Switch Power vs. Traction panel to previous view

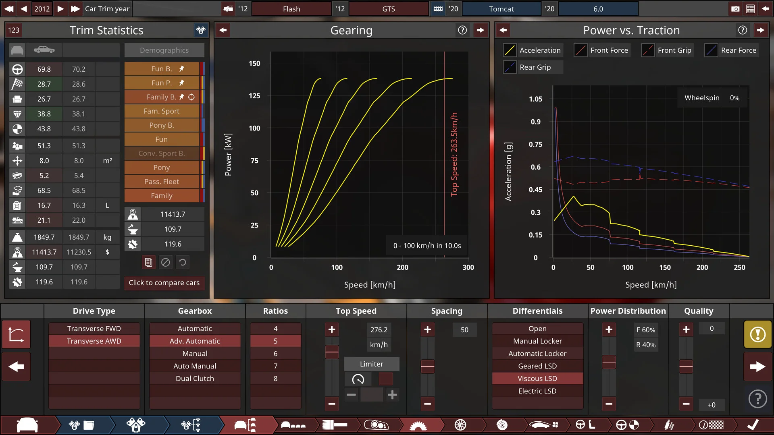point(503,30)
